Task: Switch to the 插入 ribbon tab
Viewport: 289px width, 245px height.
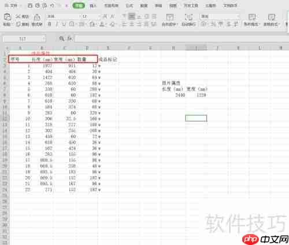Action: (x=93, y=6)
